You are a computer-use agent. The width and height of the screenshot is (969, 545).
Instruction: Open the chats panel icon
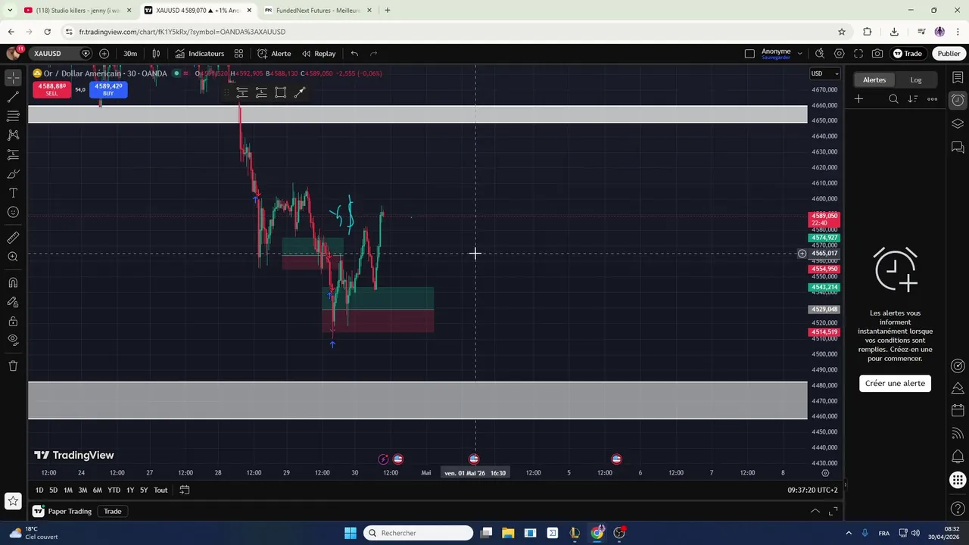[958, 147]
